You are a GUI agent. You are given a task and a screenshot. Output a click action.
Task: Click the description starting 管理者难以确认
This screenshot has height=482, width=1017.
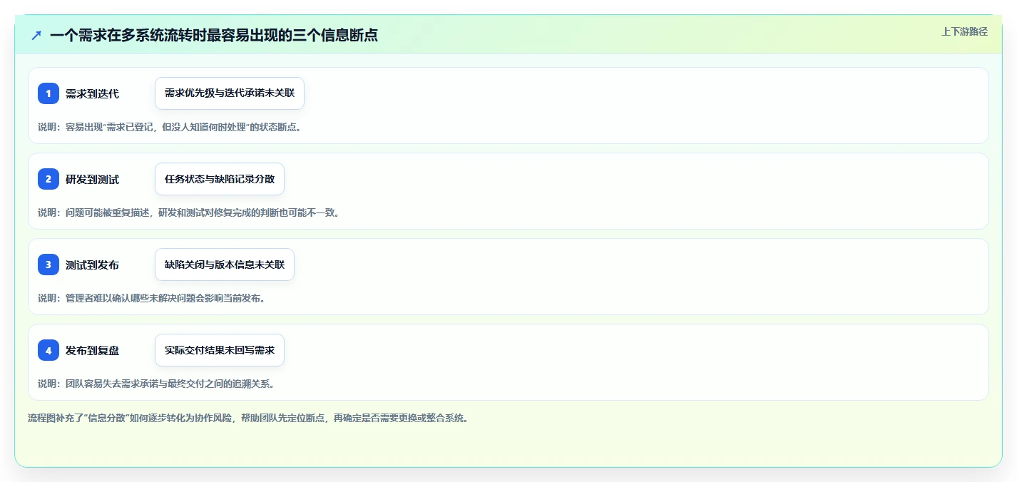[x=151, y=298]
